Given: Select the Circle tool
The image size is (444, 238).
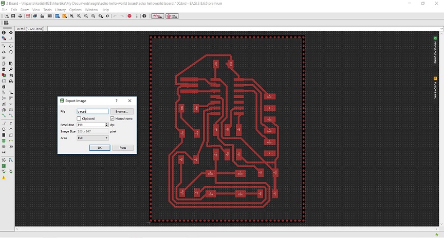Looking at the screenshot, I should point(4,129).
